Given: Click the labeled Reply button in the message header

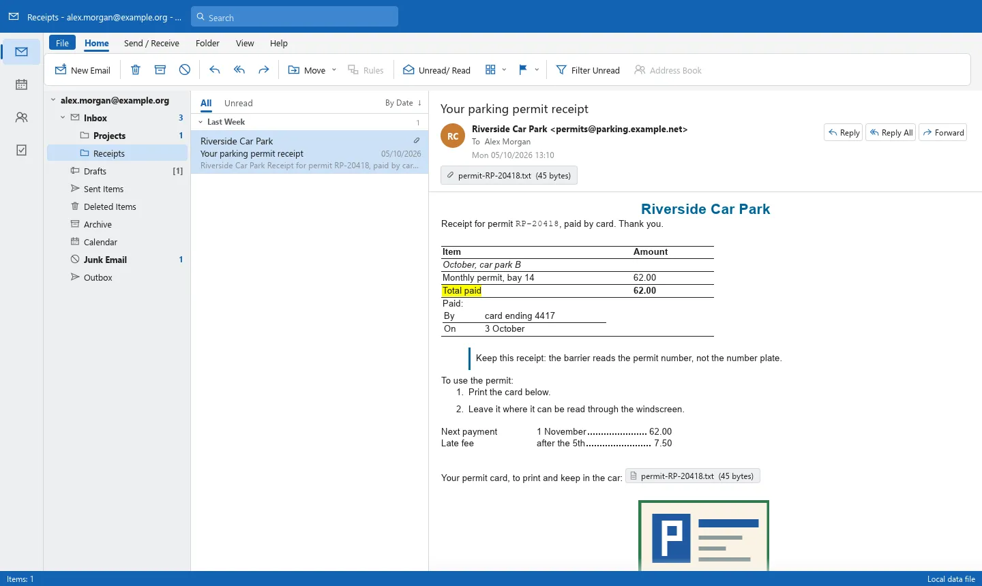Looking at the screenshot, I should click(844, 133).
